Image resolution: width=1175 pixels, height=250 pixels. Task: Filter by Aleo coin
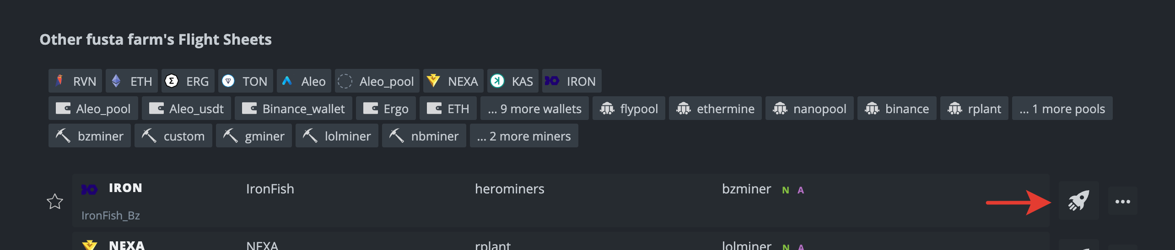coord(304,81)
